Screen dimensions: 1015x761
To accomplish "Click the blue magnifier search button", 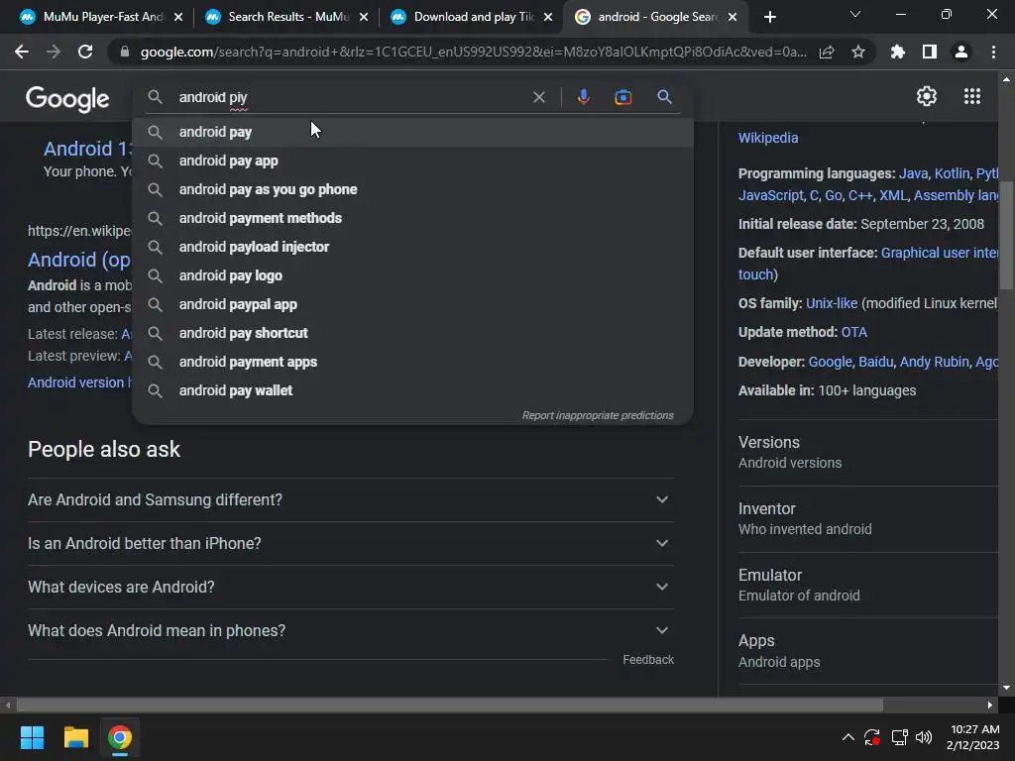I will tap(664, 97).
